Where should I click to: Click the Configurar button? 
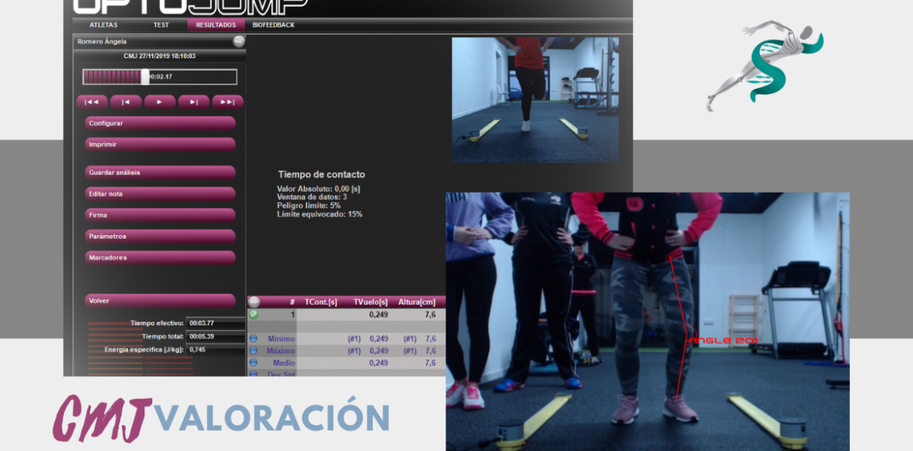pos(160,123)
